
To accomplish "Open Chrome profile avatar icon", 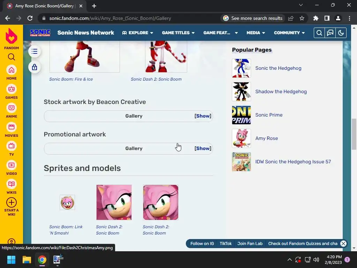I will pos(338,18).
